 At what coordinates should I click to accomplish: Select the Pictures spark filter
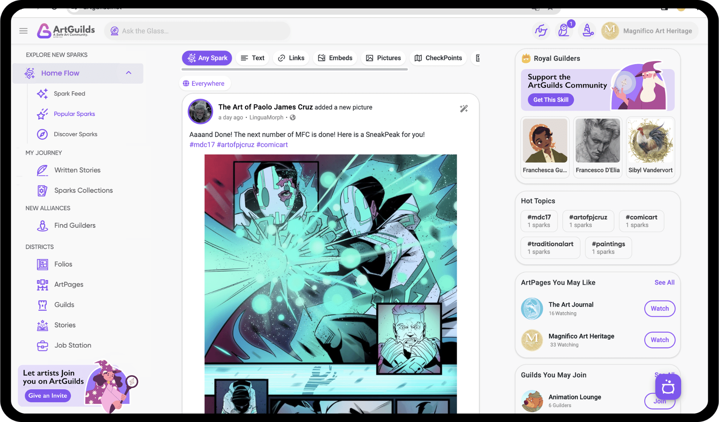383,58
